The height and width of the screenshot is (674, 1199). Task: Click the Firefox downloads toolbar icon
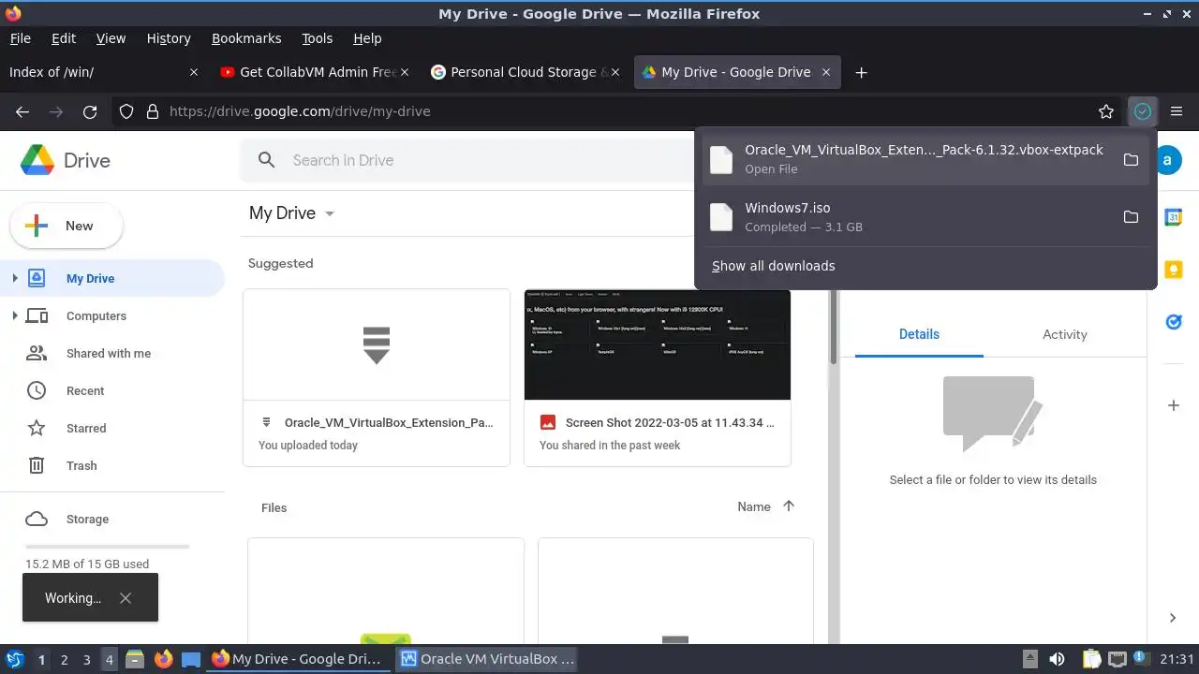click(1142, 111)
